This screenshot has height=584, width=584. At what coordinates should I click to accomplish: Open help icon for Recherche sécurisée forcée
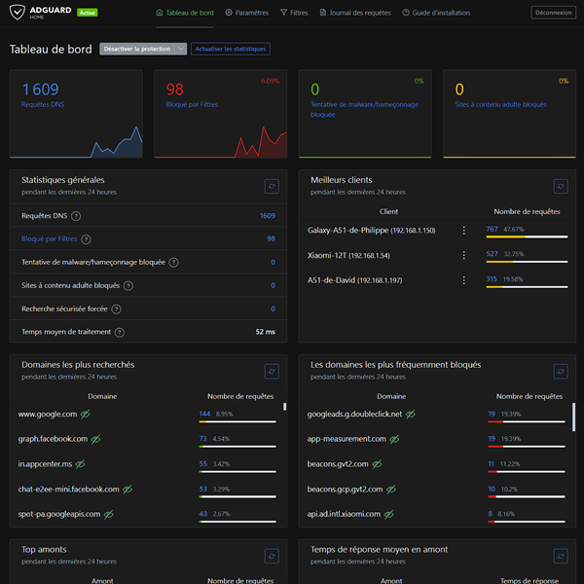[116, 310]
